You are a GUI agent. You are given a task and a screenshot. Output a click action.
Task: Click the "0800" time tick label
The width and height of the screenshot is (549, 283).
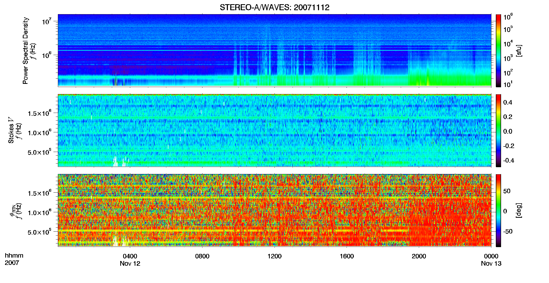pyautogui.click(x=202, y=256)
